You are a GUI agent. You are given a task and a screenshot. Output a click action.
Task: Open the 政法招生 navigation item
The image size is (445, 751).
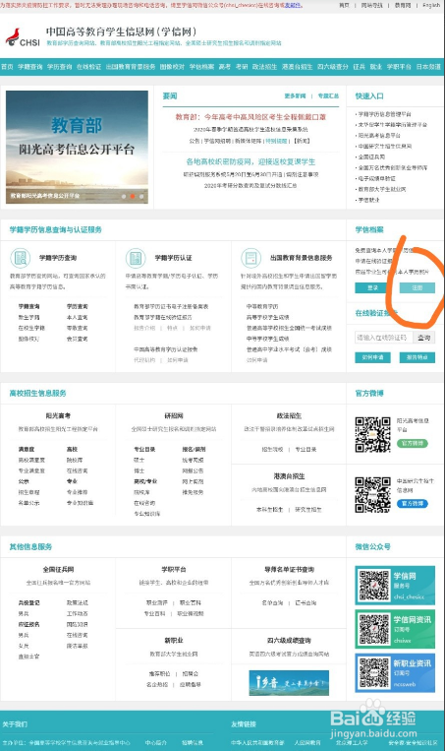265,67
